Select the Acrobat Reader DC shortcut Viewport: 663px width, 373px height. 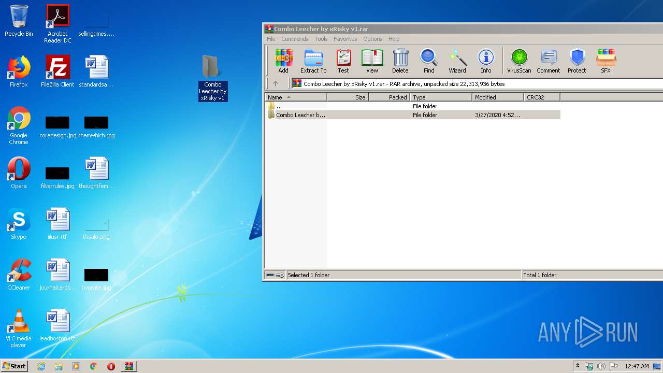point(57,24)
